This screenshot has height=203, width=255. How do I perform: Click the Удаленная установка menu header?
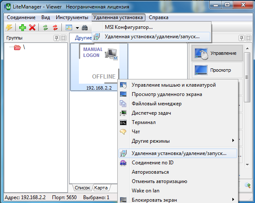(118, 17)
